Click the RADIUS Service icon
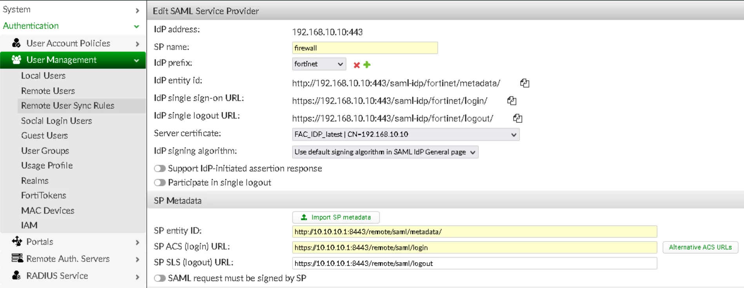The width and height of the screenshot is (744, 288). coord(16,275)
